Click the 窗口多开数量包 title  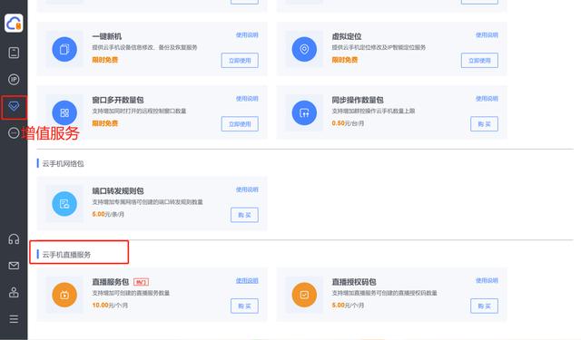(118, 100)
